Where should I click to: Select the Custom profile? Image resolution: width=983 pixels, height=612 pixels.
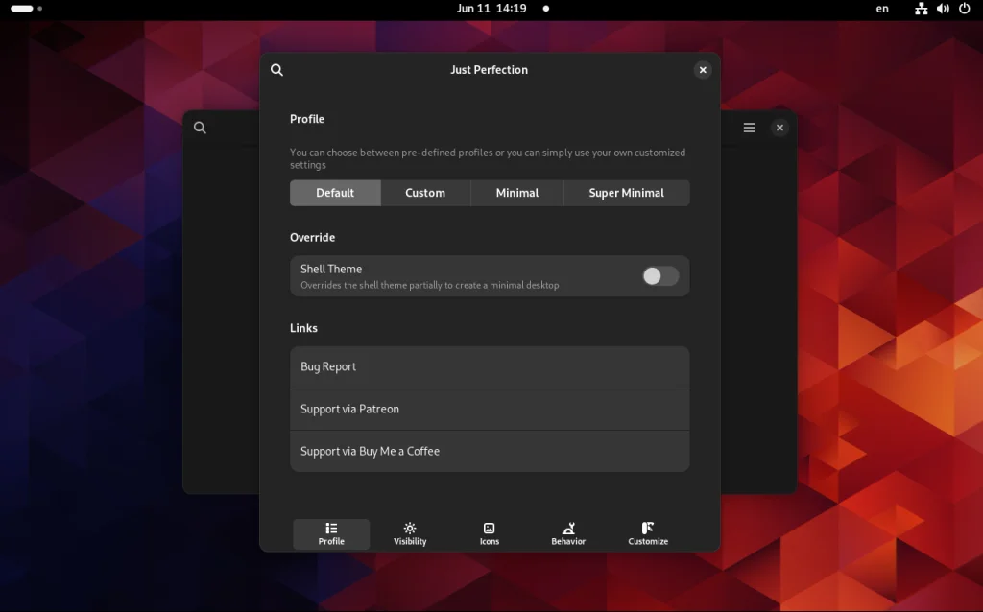coord(425,193)
